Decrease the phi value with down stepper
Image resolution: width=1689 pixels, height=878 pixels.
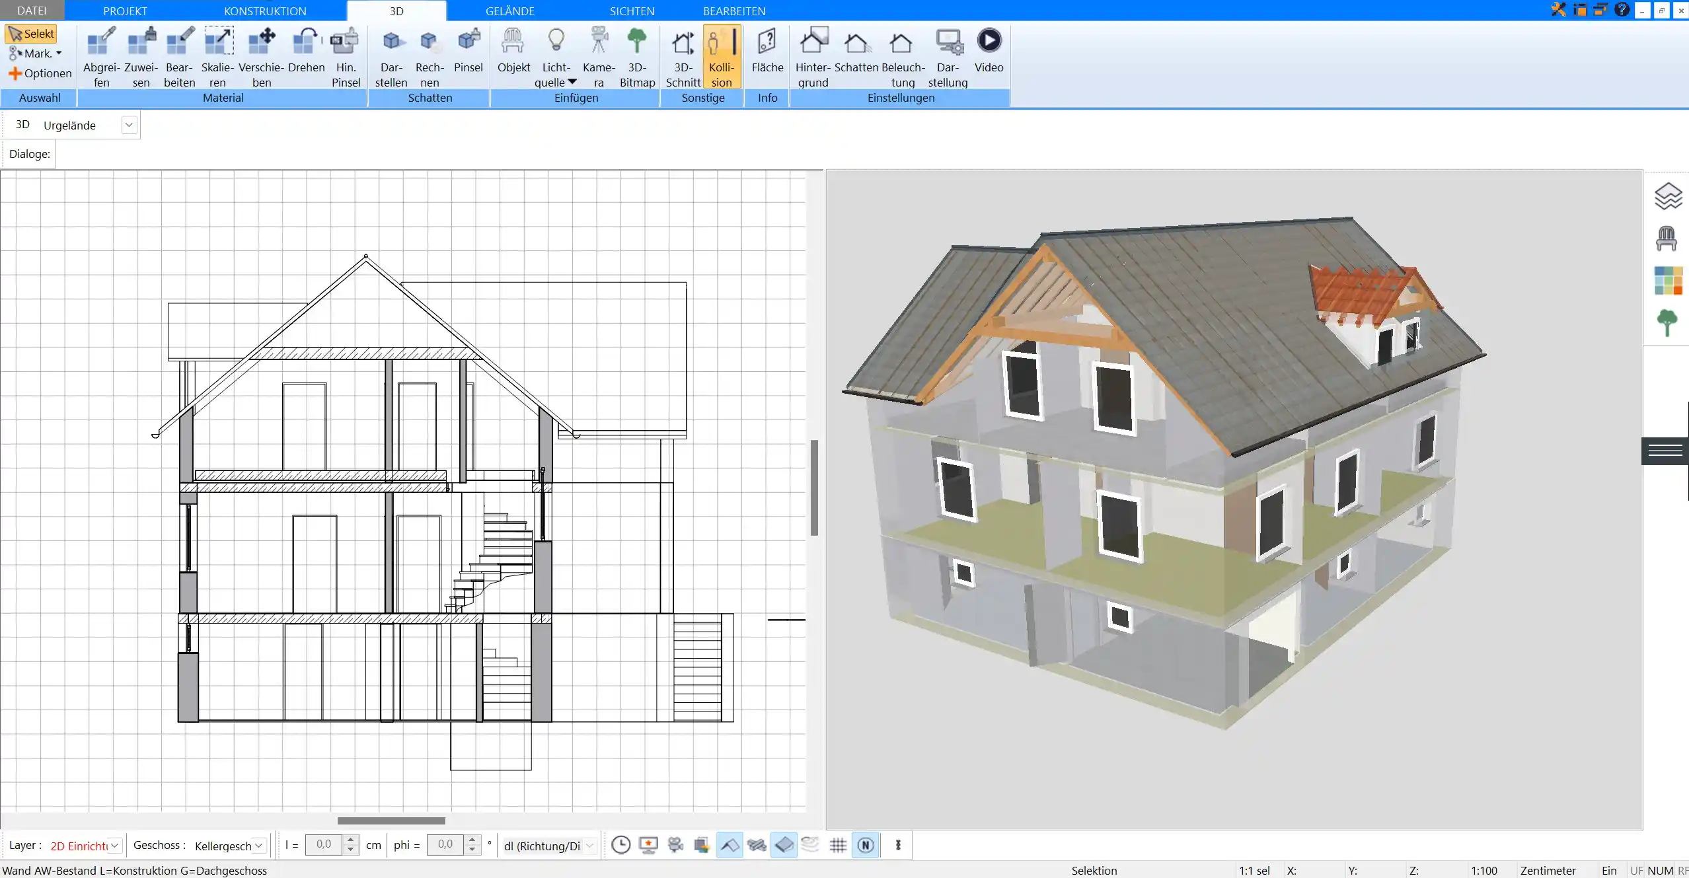(x=472, y=850)
